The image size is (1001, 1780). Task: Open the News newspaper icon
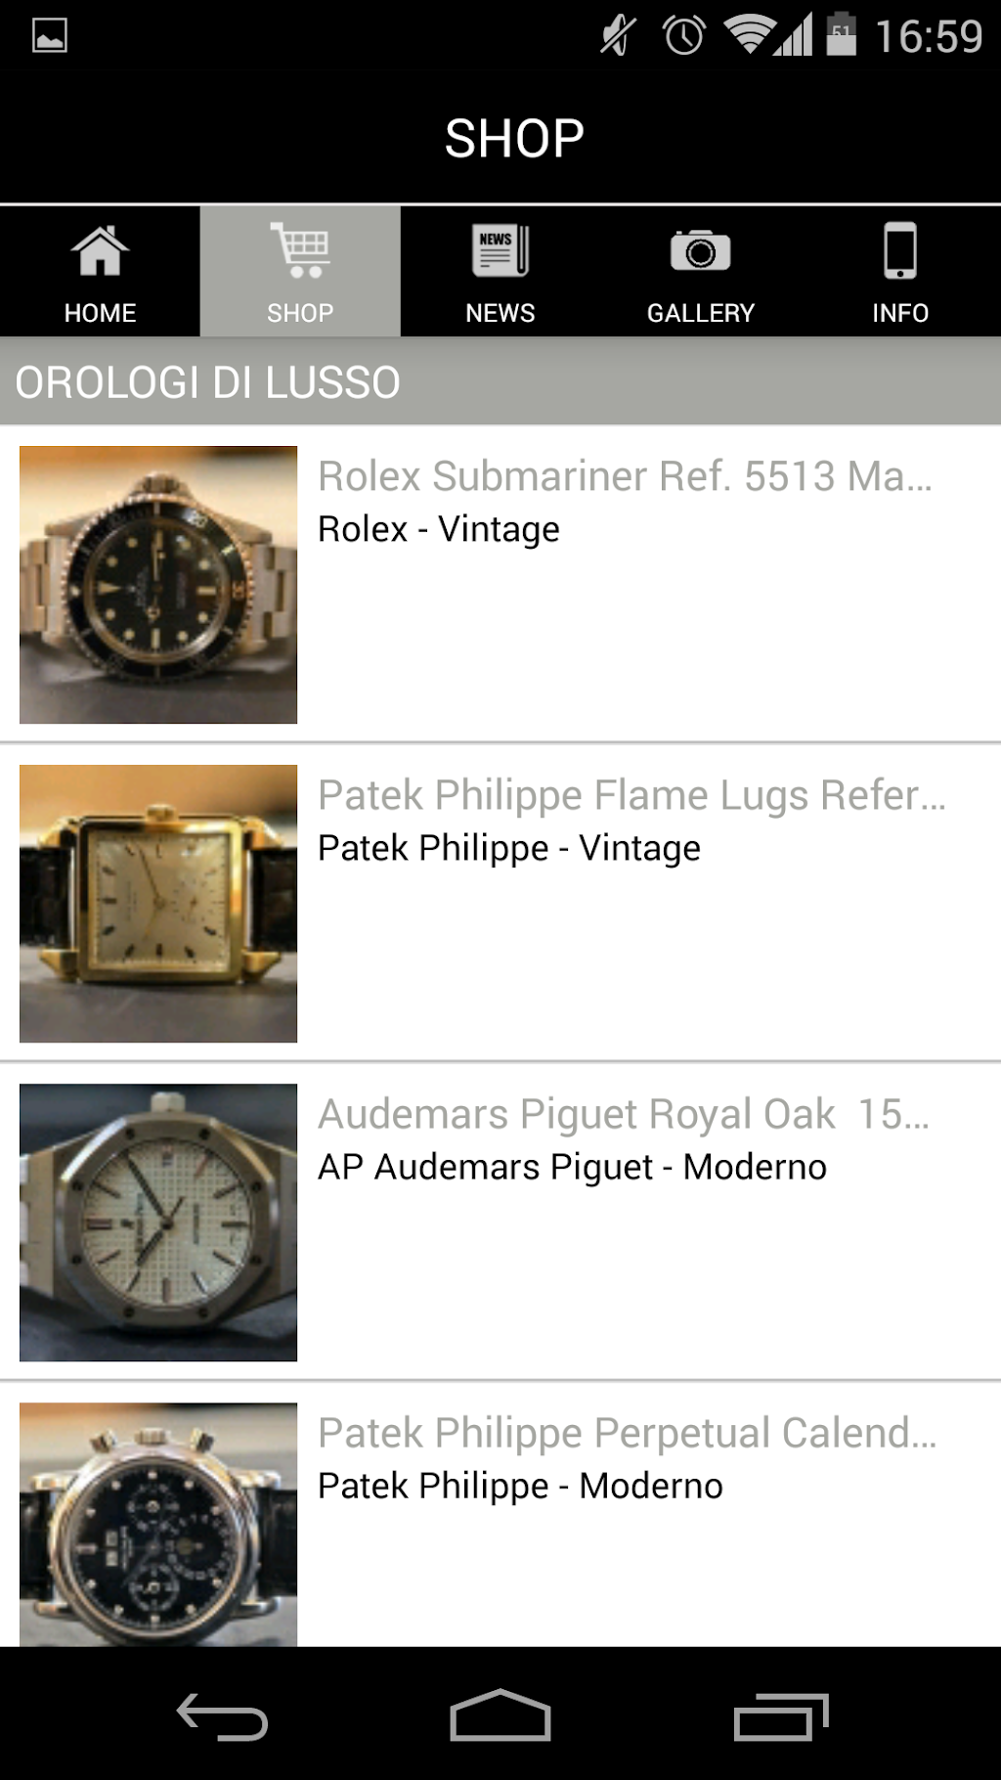[x=500, y=252]
